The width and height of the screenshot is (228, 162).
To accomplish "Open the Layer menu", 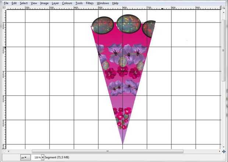I will click(55, 3).
